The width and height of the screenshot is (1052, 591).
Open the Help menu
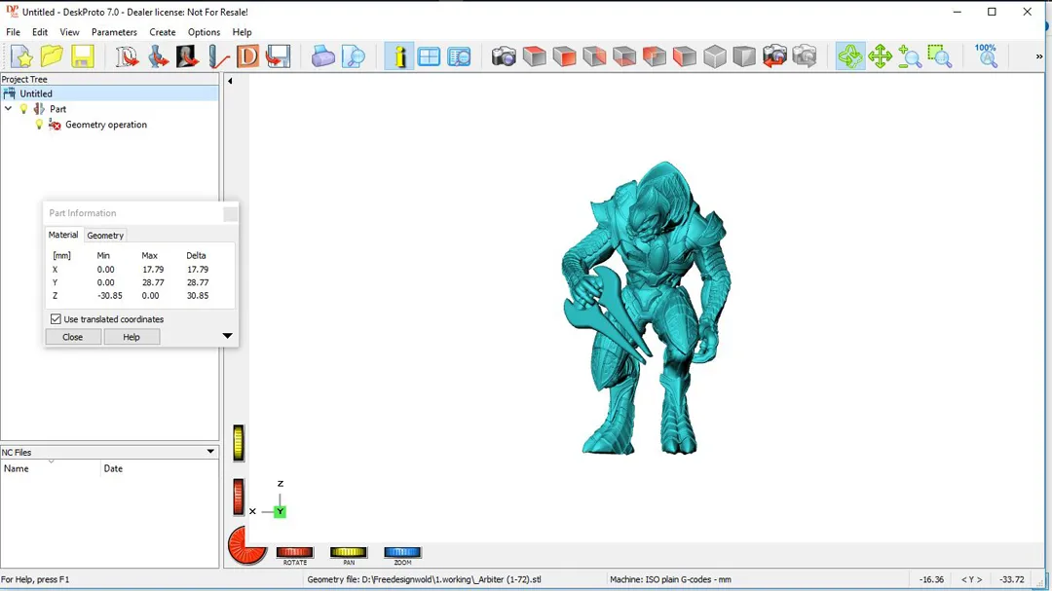coord(242,32)
